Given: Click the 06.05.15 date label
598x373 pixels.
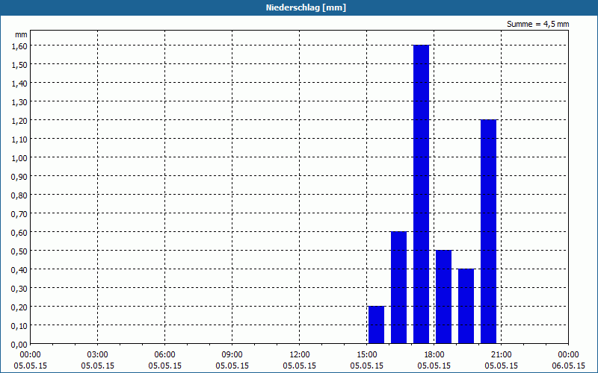Looking at the screenshot, I should tap(569, 366).
